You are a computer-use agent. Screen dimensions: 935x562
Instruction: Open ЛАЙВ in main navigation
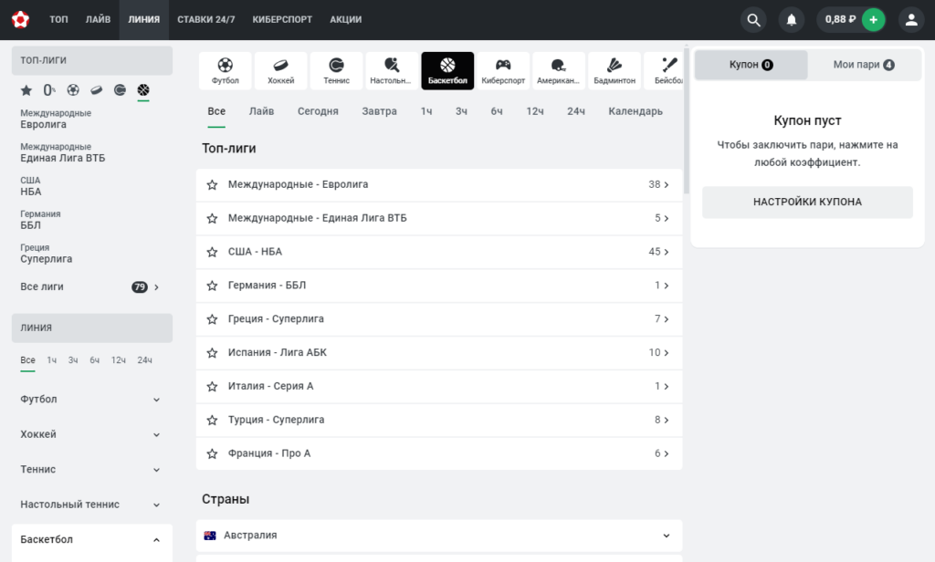(x=98, y=20)
